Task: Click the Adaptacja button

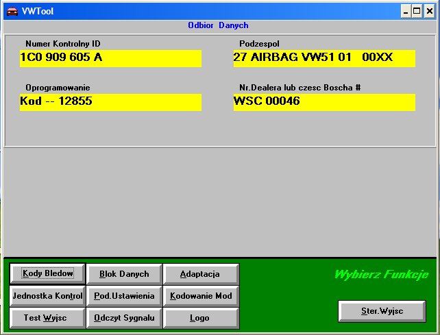Action: click(201, 274)
